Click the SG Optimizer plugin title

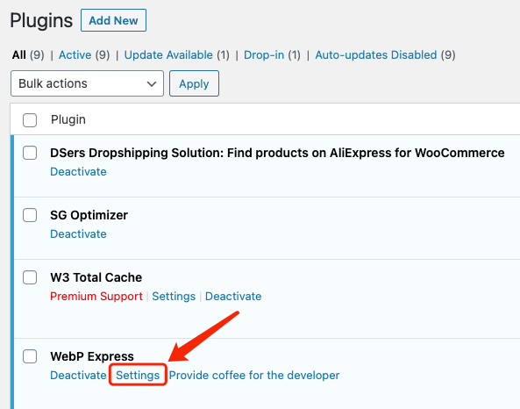click(x=89, y=215)
